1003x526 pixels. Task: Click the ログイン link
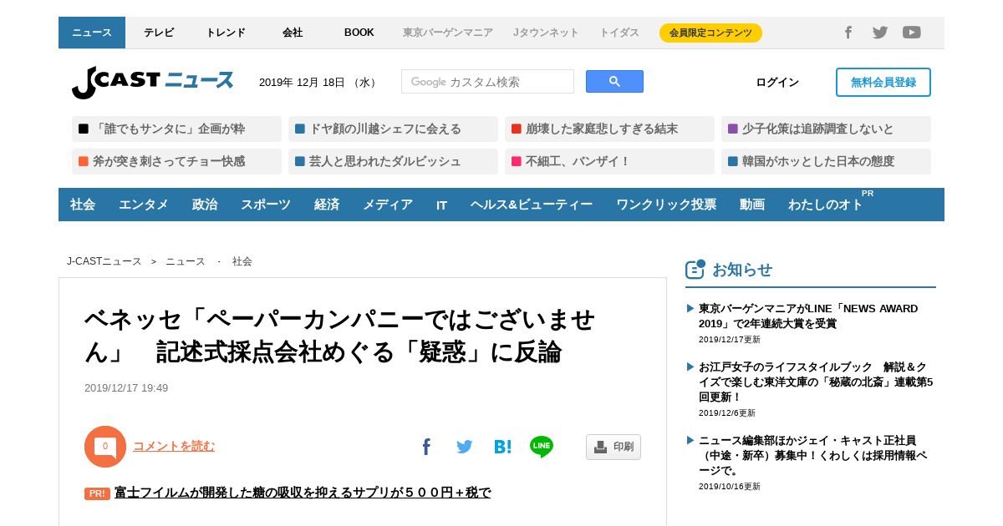coord(777,82)
